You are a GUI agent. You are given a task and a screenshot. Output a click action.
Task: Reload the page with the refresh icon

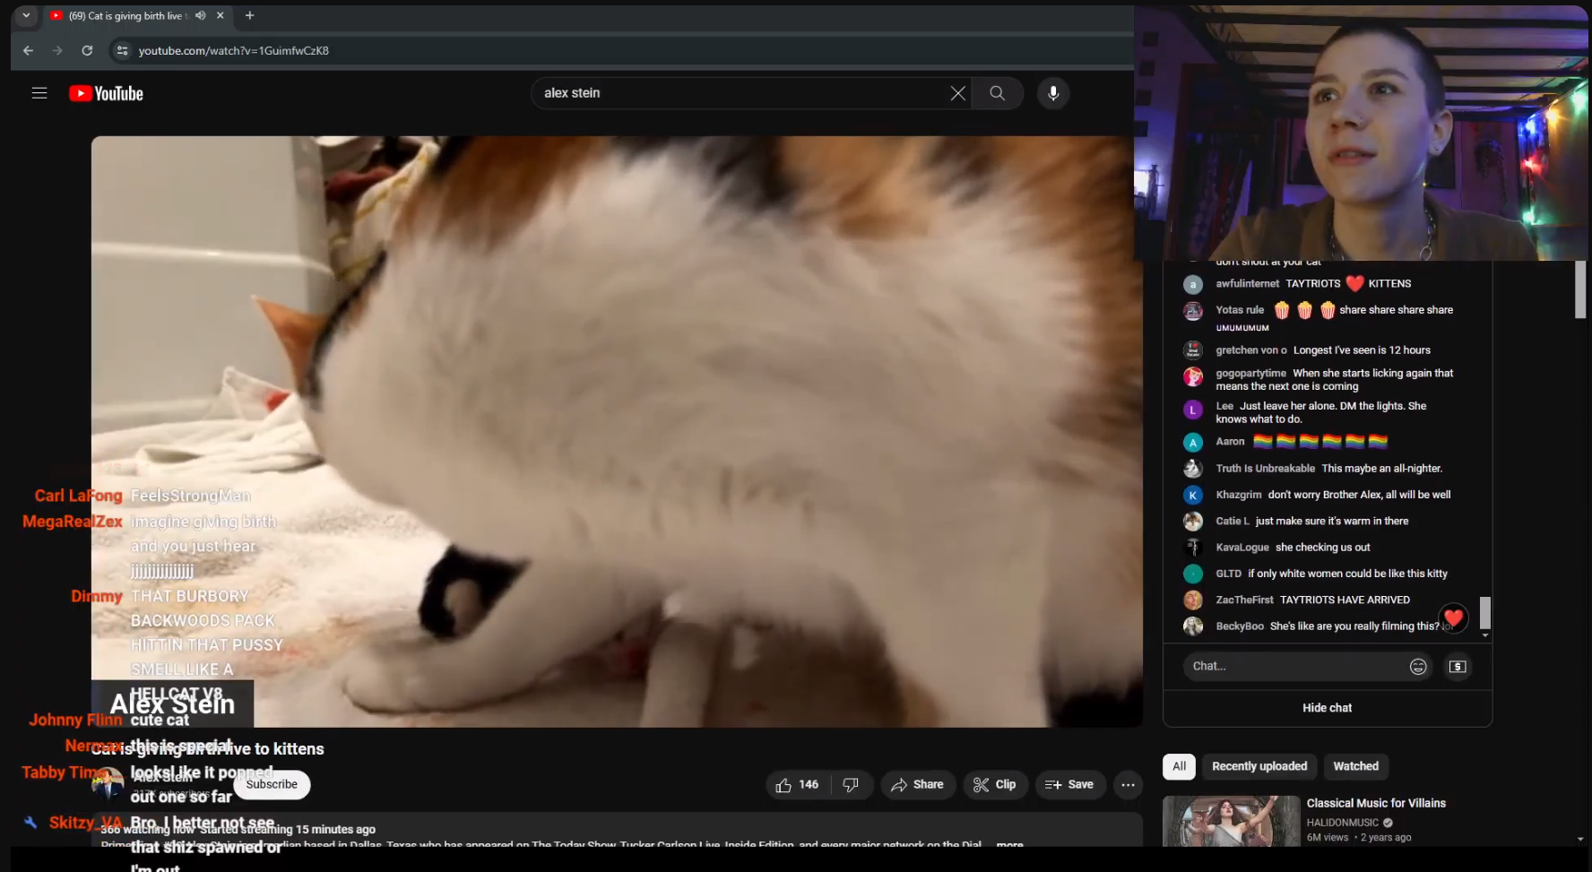pos(87,51)
